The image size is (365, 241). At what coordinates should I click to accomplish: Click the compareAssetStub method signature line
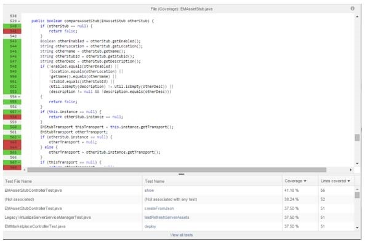93,21
